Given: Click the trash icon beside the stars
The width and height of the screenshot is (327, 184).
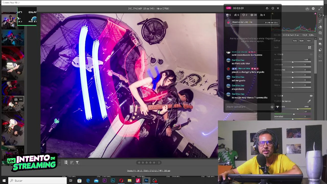Looking at the screenshot, I should click(159, 163).
